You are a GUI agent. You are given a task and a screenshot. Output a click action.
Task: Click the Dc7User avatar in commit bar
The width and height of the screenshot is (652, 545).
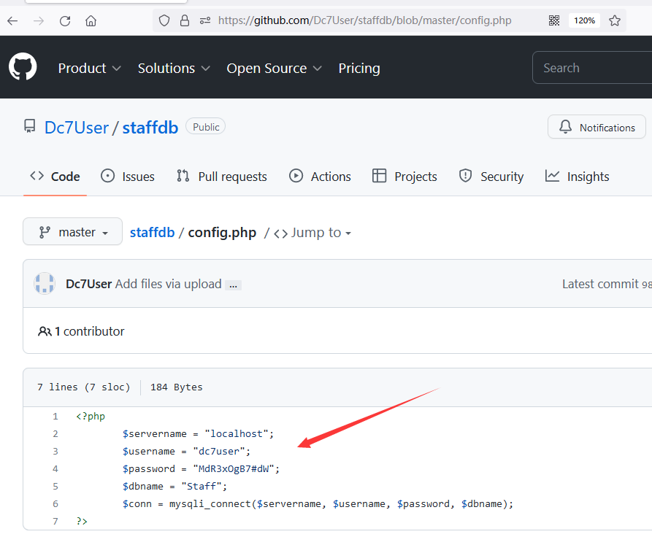[45, 284]
